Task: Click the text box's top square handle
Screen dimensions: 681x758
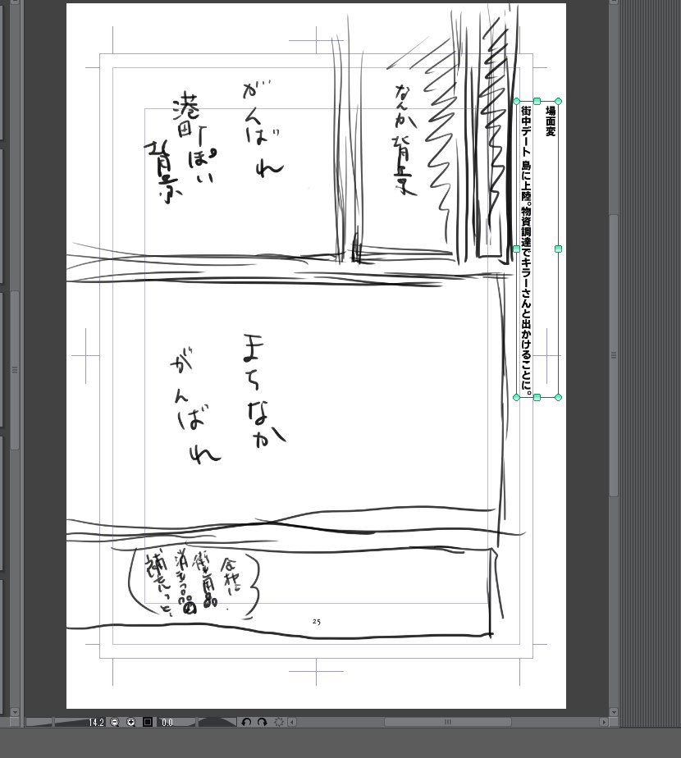Action: pyautogui.click(x=537, y=101)
